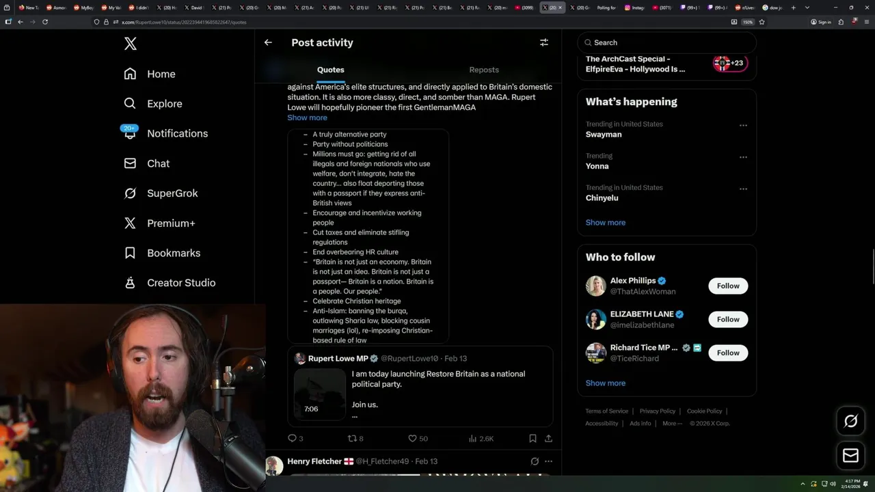Open Henry Fletcher's profile name
This screenshot has width=875, height=492.
(x=314, y=461)
